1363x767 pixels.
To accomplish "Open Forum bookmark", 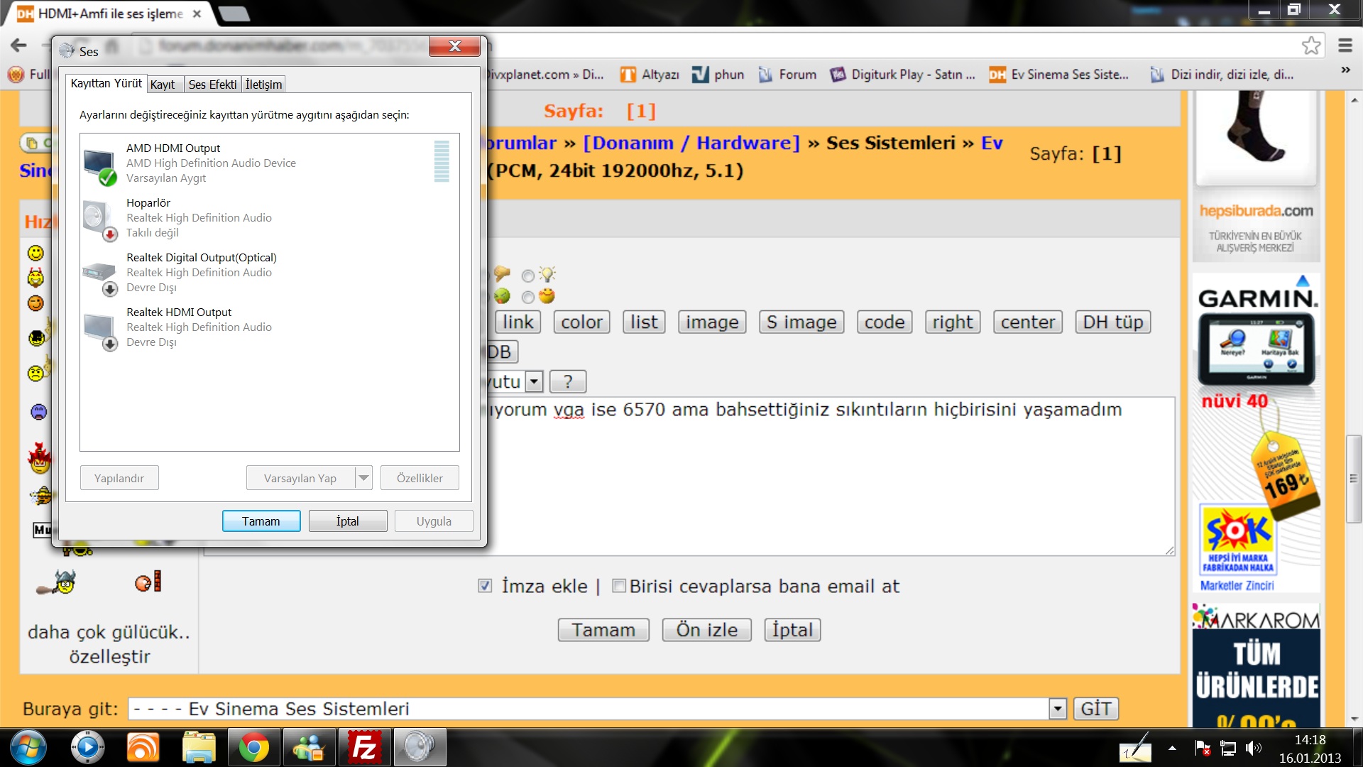I will coord(787,75).
